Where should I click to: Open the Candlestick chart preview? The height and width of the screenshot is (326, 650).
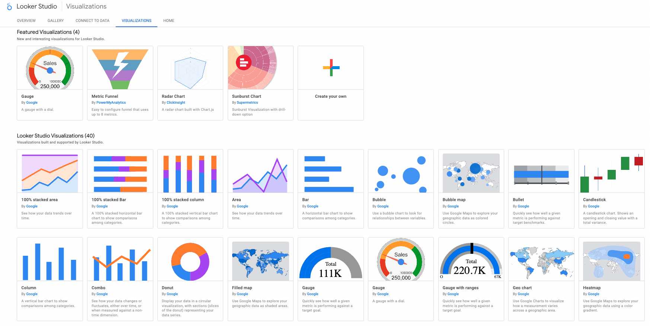pos(612,171)
